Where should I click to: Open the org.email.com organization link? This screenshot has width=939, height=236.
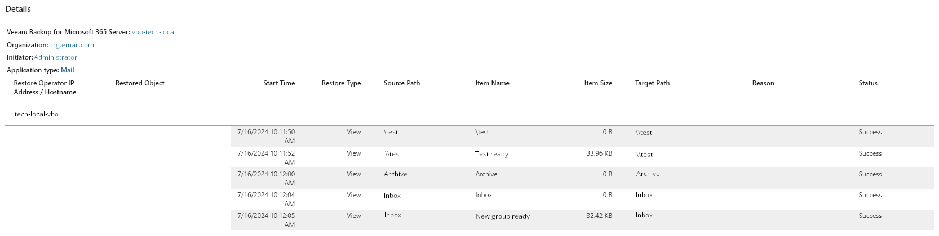(x=72, y=45)
